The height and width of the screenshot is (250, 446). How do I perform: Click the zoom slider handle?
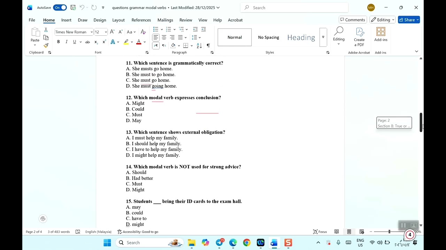(389, 232)
